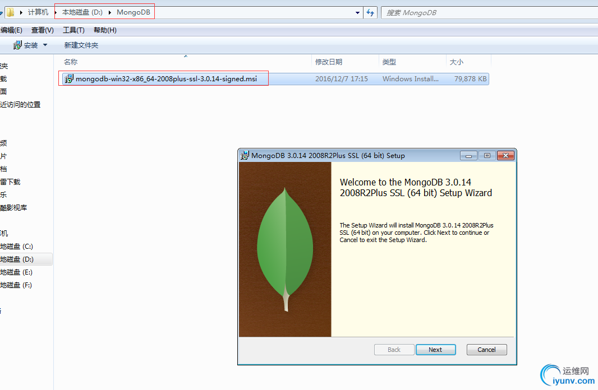Open the 编辑(E) menu
The width and height of the screenshot is (598, 390).
(11, 30)
